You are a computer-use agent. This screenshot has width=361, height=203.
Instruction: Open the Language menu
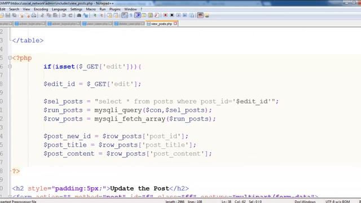[59, 9]
